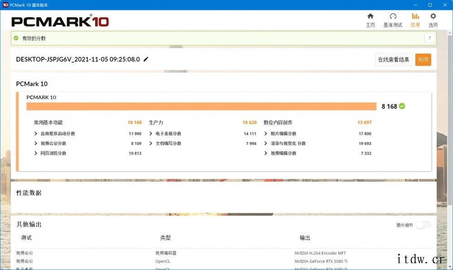This screenshot has width=453, height=270.
Task: Expand 应用程序启动分数 row
Action: (x=36, y=133)
